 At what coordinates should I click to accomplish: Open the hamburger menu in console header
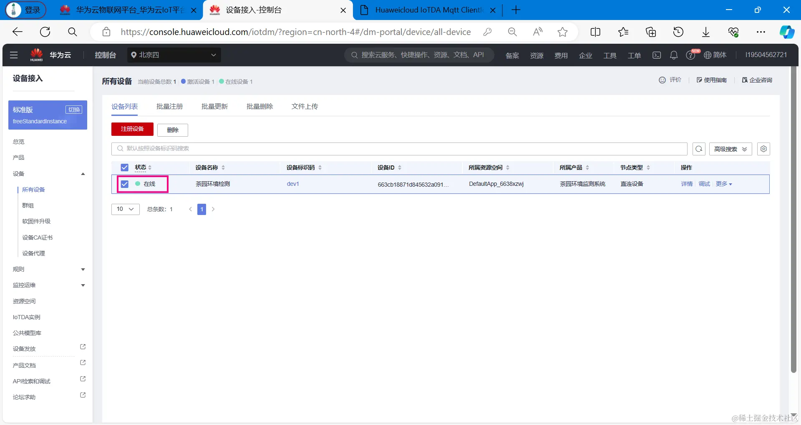click(x=14, y=55)
